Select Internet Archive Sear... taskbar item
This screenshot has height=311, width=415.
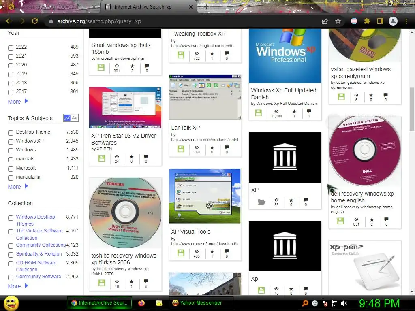[100, 303]
